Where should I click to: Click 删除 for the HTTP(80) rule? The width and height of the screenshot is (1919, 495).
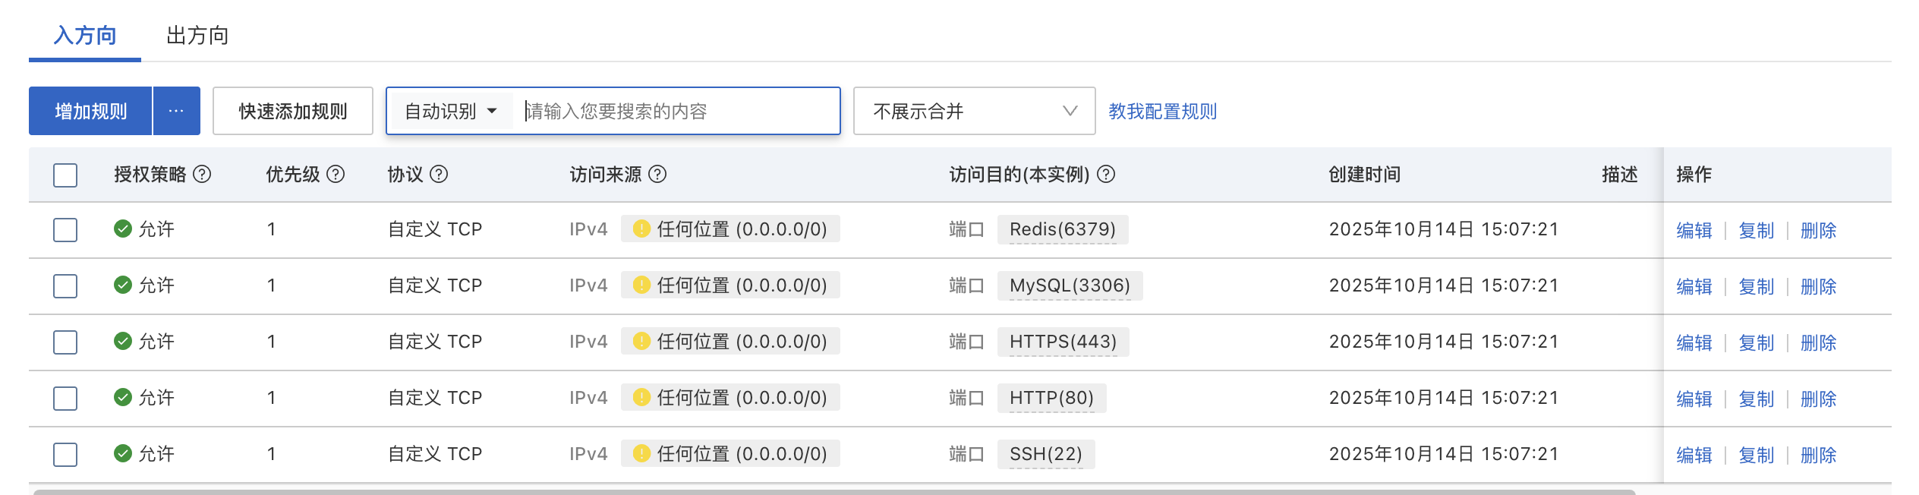1819,399
